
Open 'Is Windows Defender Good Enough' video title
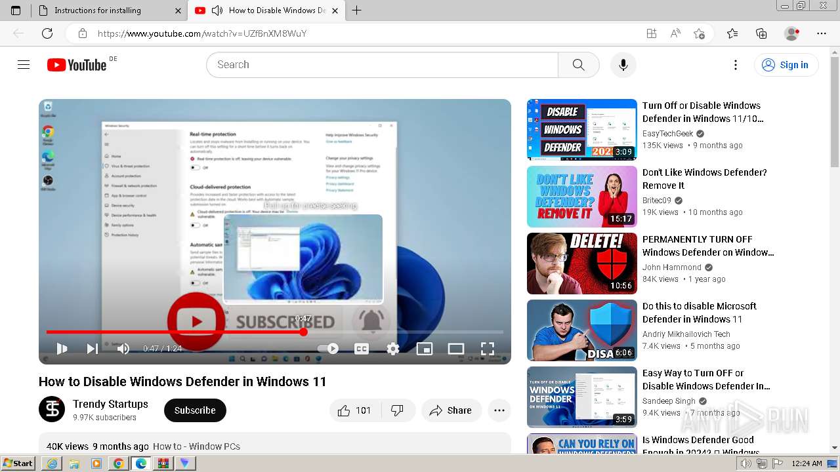pyautogui.click(x=701, y=446)
